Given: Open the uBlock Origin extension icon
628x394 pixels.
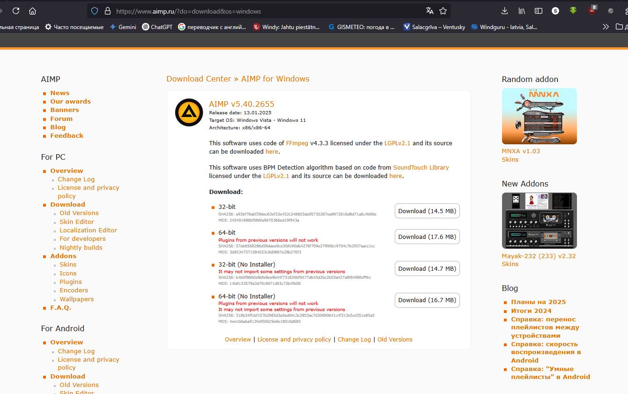Looking at the screenshot, I should [x=592, y=10].
